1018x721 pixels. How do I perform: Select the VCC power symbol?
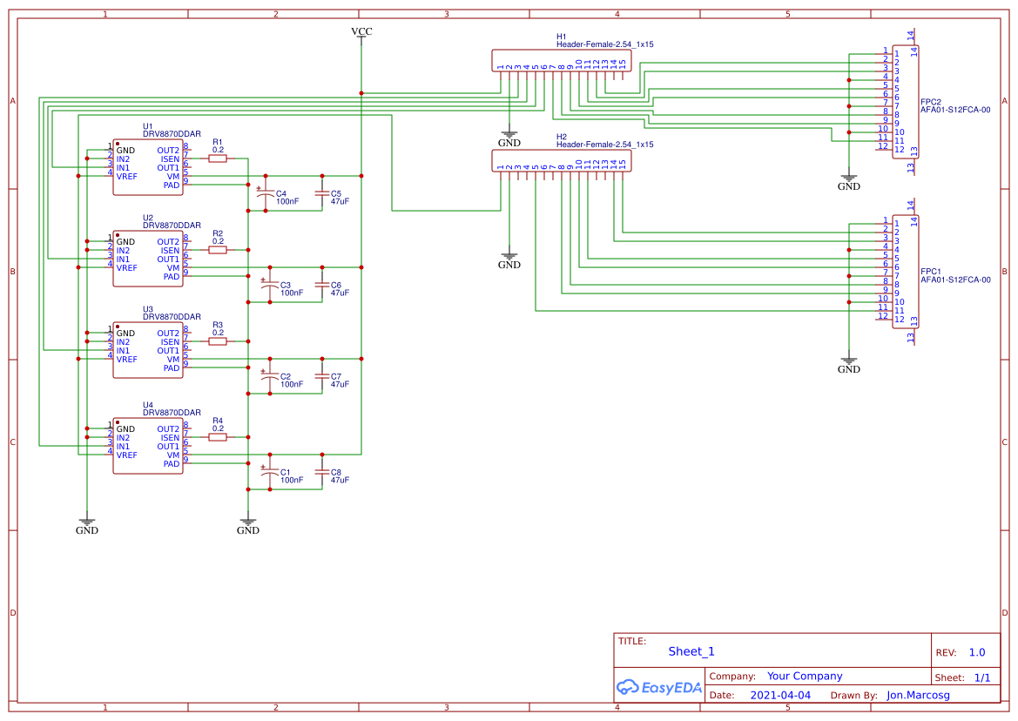(x=361, y=32)
